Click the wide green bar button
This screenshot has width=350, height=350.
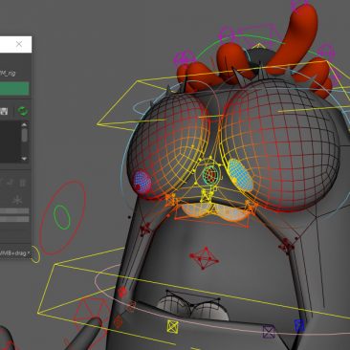(x=14, y=89)
